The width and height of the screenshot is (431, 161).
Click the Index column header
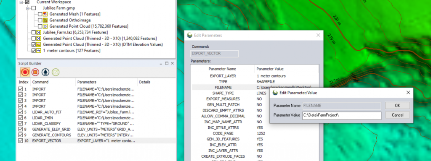[x=24, y=82]
